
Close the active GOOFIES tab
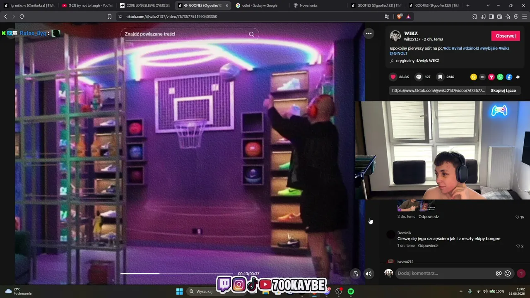[226, 5]
